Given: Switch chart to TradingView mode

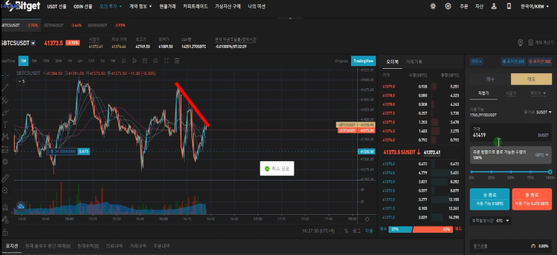Looking at the screenshot, I should (363, 61).
